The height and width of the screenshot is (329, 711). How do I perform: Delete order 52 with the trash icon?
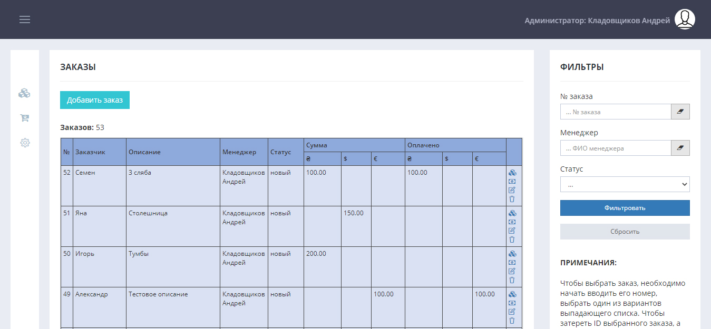[512, 199]
